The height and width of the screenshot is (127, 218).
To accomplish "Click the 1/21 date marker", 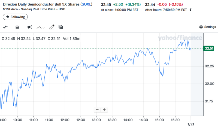I will point(191,124).
